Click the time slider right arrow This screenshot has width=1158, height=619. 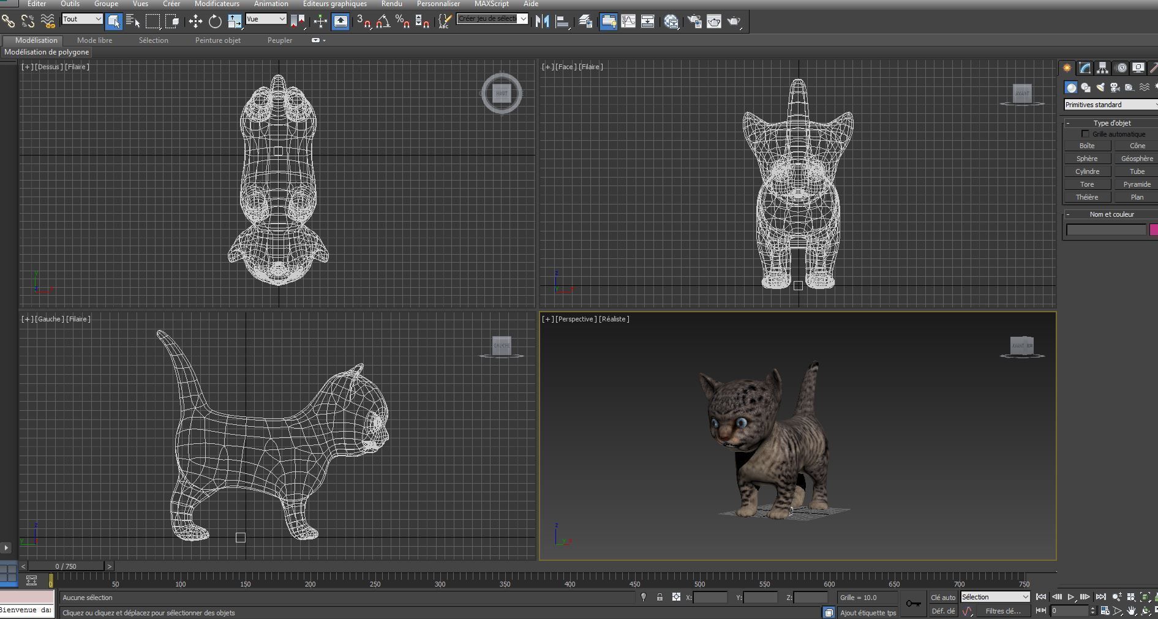click(110, 566)
